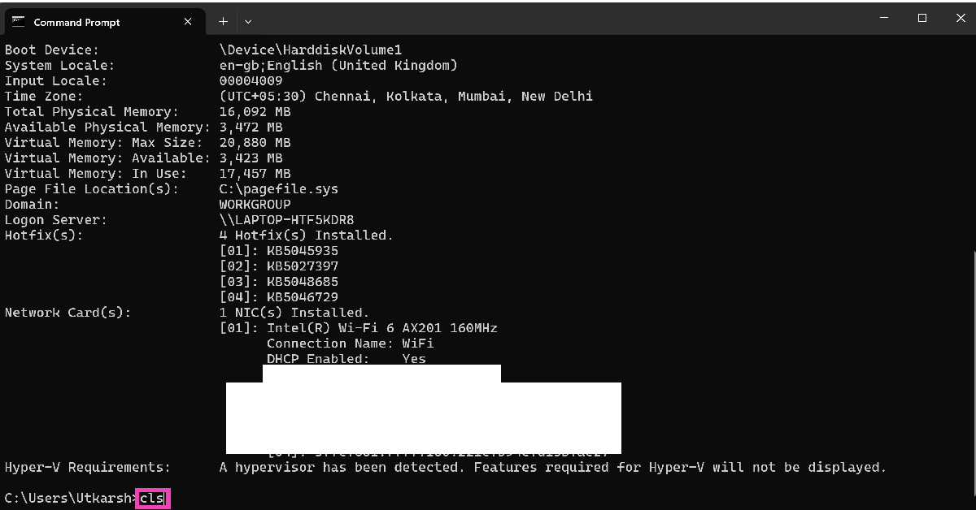This screenshot has width=976, height=510.
Task: Click the vertical scrollbar thumb
Action: (x=972, y=374)
